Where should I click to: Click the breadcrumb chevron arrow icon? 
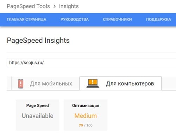[x=55, y=6]
